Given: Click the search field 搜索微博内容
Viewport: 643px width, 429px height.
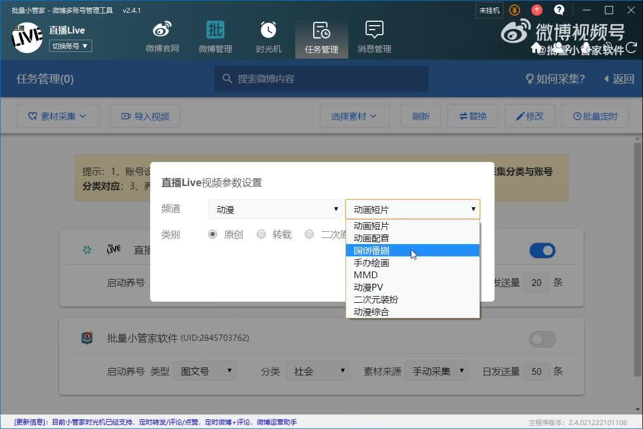Looking at the screenshot, I should pyautogui.click(x=321, y=79).
